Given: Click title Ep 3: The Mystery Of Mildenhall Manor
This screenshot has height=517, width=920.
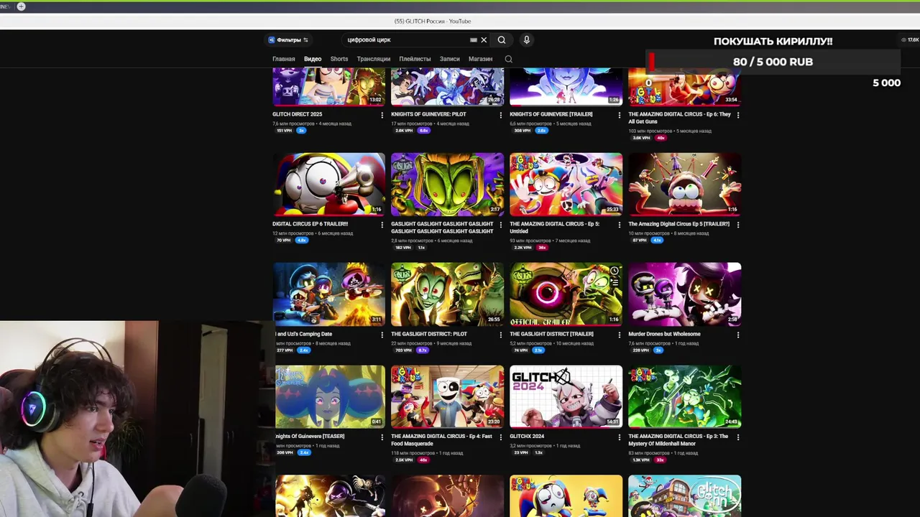Looking at the screenshot, I should pos(678,439).
